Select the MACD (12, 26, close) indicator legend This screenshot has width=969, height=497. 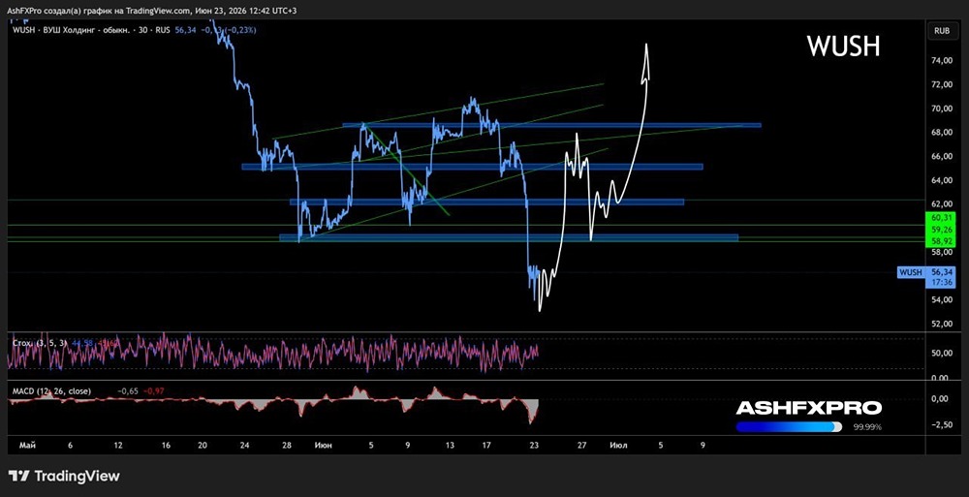[x=52, y=391]
